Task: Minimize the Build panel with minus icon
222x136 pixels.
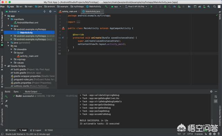Action: (x=216, y=92)
